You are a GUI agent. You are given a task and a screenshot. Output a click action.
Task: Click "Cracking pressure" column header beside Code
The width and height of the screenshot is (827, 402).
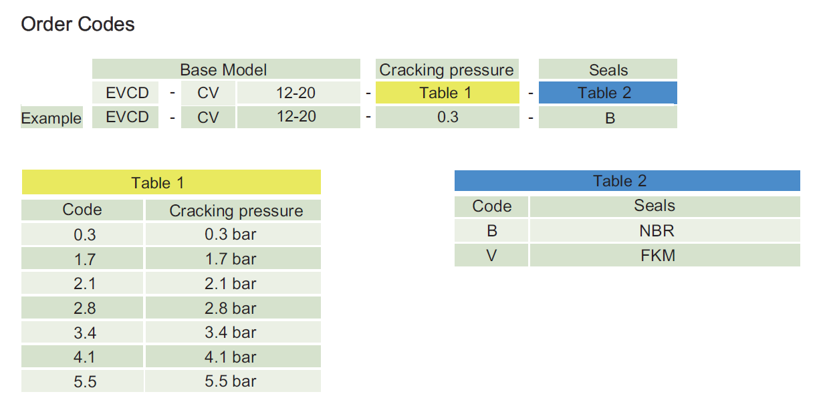coord(235,211)
